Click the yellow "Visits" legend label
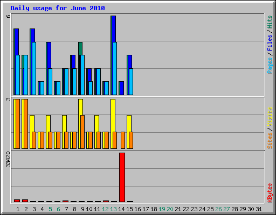 [x=270, y=117]
